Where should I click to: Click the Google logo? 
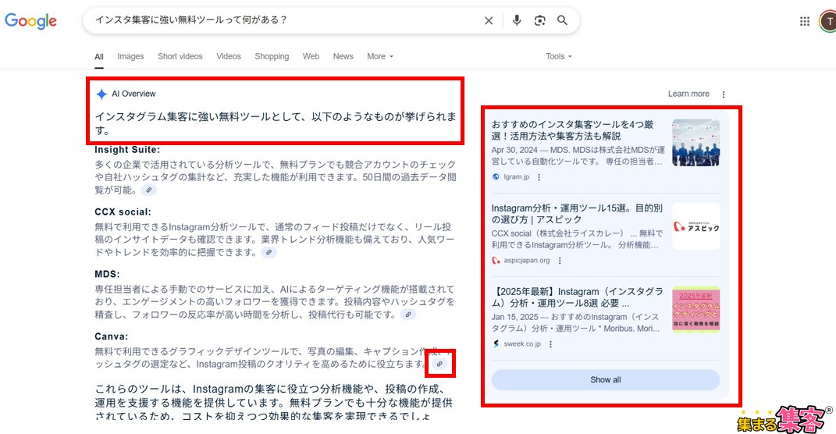coord(30,21)
